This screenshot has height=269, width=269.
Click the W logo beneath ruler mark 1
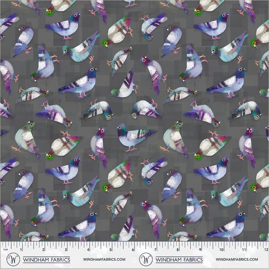point(13,259)
